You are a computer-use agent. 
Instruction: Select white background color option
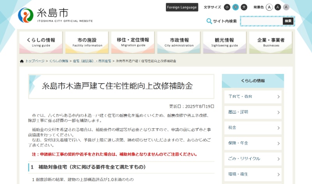(x=269, y=7)
